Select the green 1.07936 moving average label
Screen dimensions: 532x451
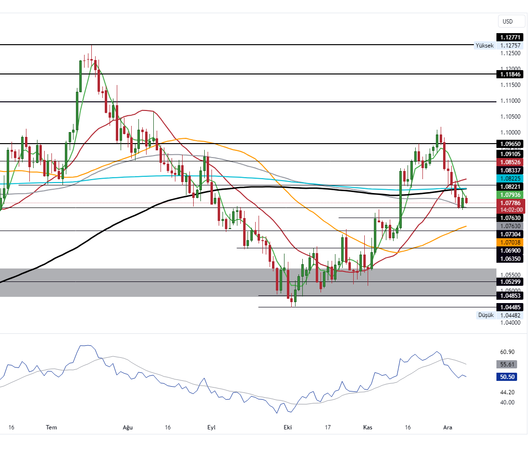click(510, 195)
